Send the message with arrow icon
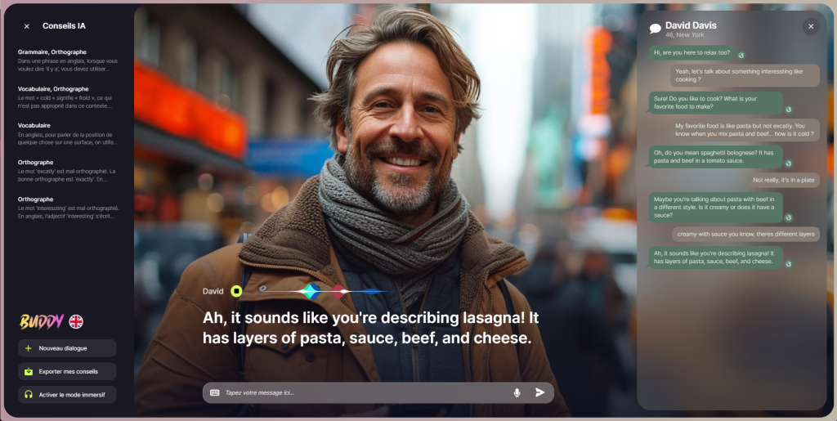 point(539,392)
